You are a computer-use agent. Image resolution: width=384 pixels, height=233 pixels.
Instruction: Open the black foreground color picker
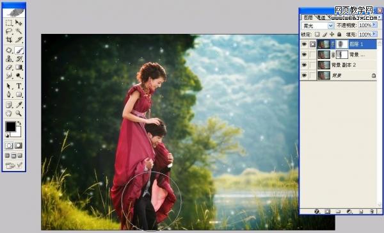click(x=10, y=127)
